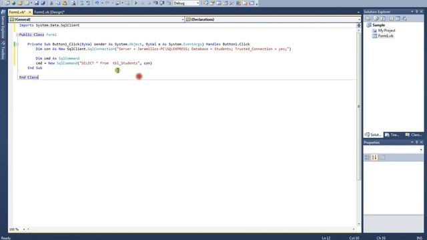Viewport: 427px width, 240px height.
Task: Switch to Team Explorer bottom tab
Action: tap(392, 135)
